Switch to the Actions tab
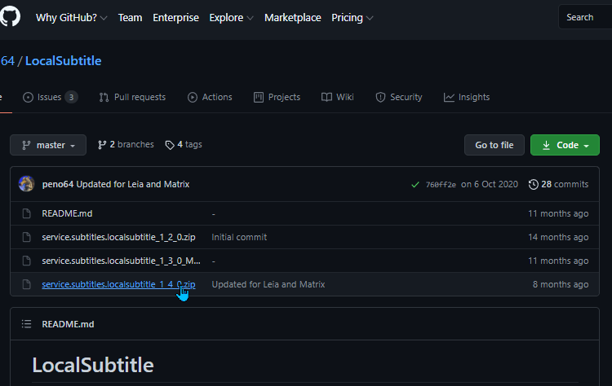612x386 pixels. 210,97
